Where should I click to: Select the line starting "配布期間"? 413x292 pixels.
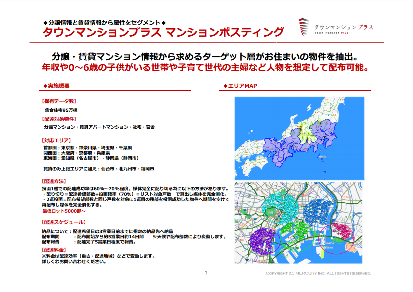134,237
